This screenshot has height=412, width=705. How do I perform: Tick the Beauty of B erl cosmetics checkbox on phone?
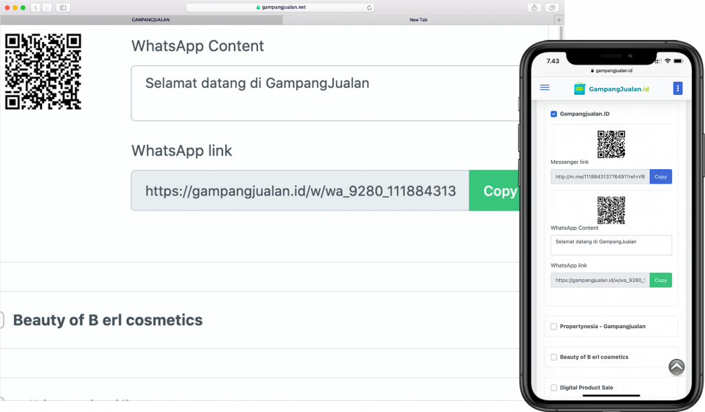tap(554, 357)
